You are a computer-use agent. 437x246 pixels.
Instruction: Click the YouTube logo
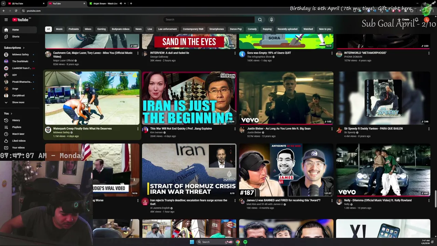coord(20,19)
